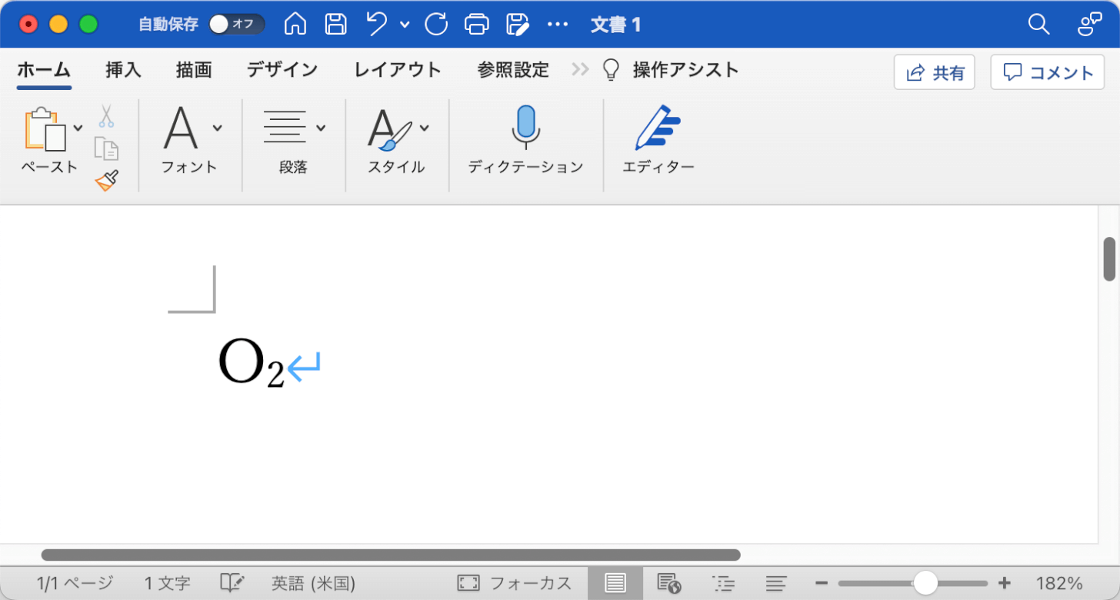Go to the Home icon in title bar
The image size is (1120, 600).
tap(295, 25)
